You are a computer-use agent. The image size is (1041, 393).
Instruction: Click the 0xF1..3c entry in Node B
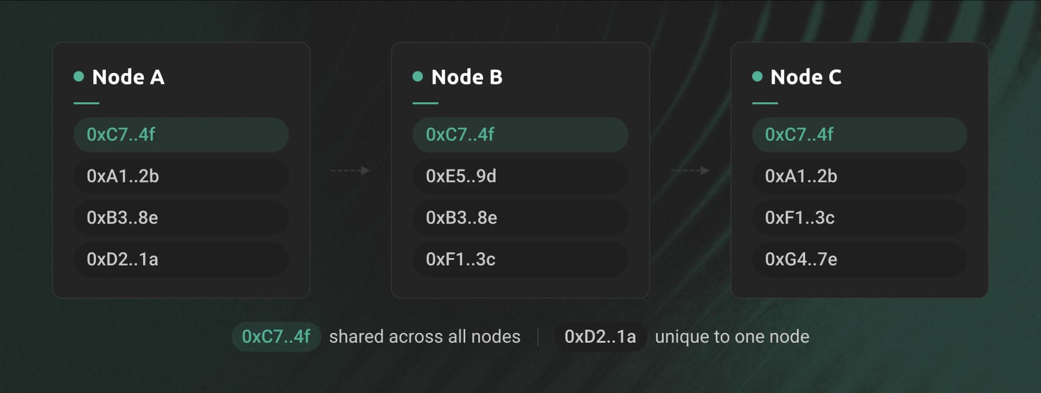(520, 259)
